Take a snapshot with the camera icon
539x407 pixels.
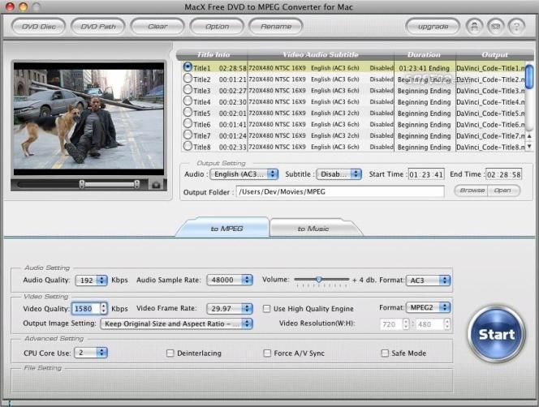(x=156, y=185)
